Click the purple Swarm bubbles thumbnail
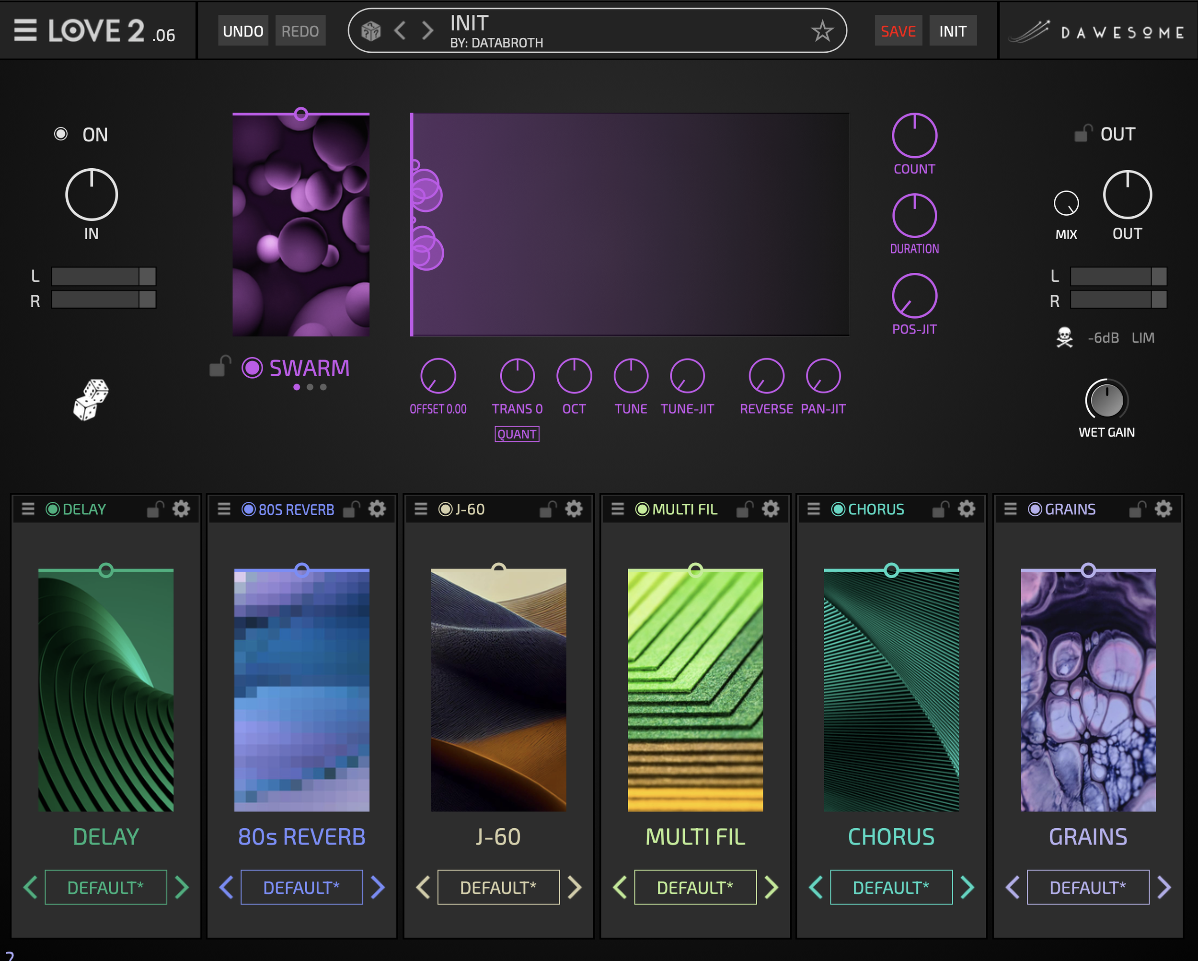 [300, 225]
